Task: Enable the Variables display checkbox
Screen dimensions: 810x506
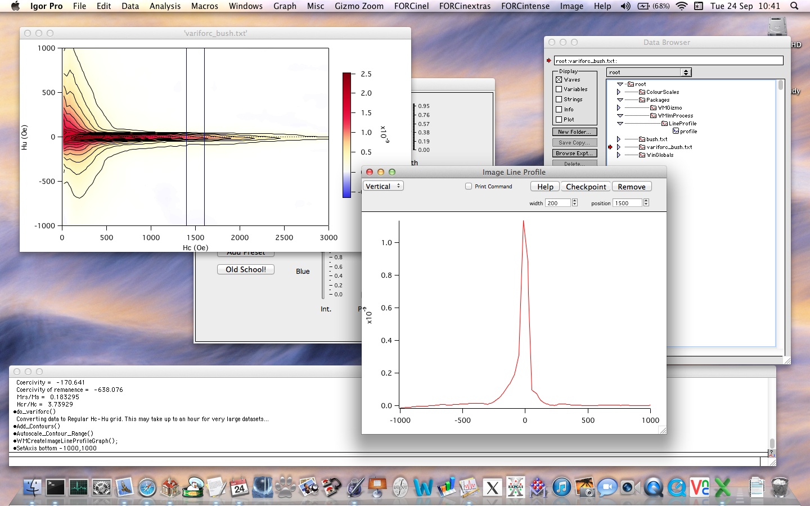Action: (x=559, y=89)
